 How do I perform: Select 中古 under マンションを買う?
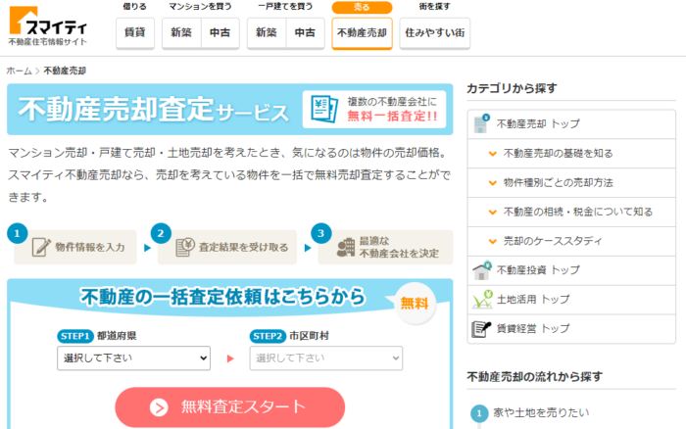tap(220, 32)
